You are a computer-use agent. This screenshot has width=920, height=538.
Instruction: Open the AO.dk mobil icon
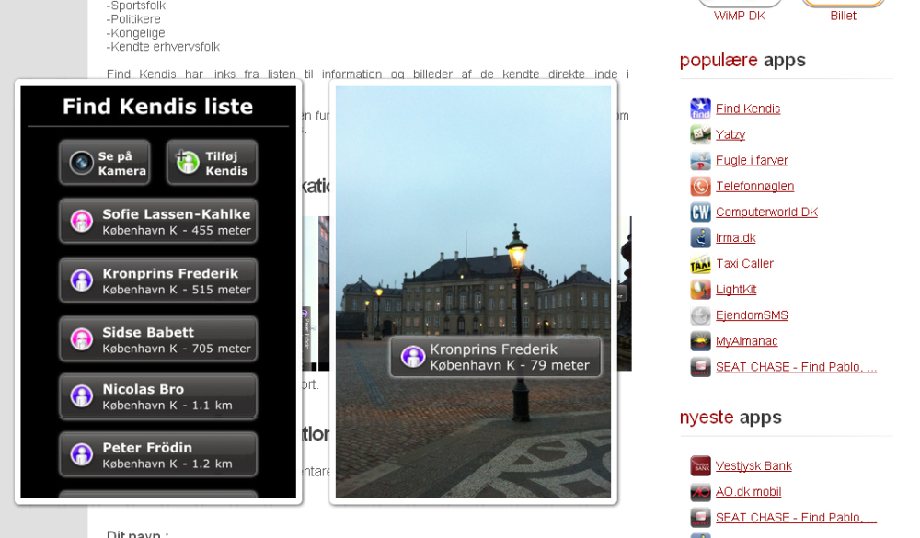(x=700, y=492)
